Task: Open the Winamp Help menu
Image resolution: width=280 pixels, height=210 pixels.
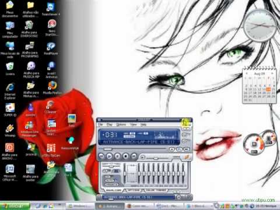Action: click(x=143, y=124)
